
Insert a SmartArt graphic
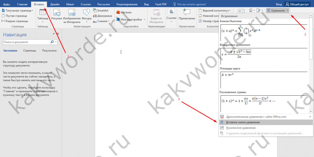(x=102, y=11)
